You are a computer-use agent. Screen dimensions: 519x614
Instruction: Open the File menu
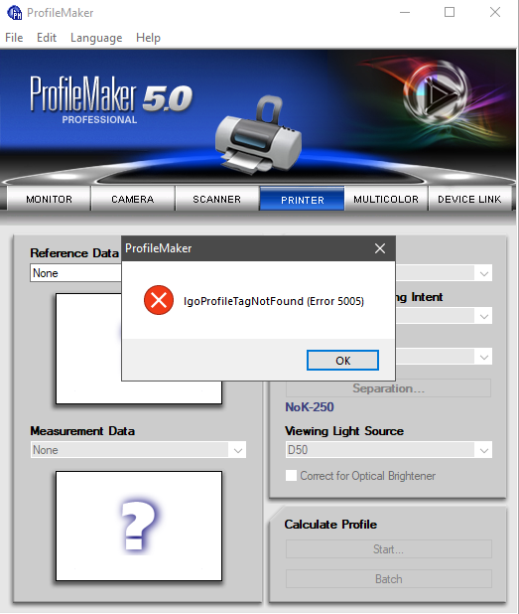coord(14,38)
